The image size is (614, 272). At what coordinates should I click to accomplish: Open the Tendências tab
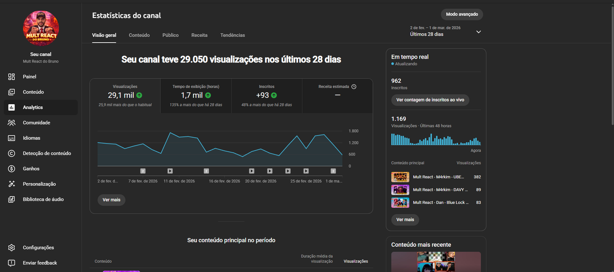[x=233, y=35]
